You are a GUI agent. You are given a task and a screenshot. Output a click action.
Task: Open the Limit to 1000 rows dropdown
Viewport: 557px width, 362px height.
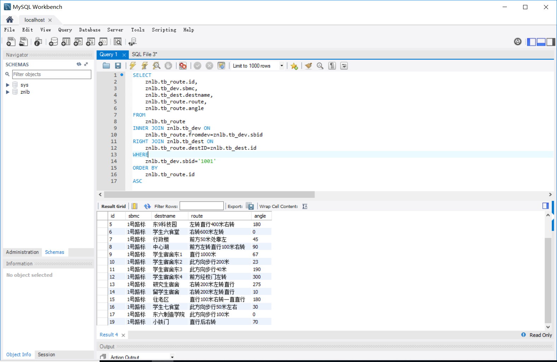point(282,66)
